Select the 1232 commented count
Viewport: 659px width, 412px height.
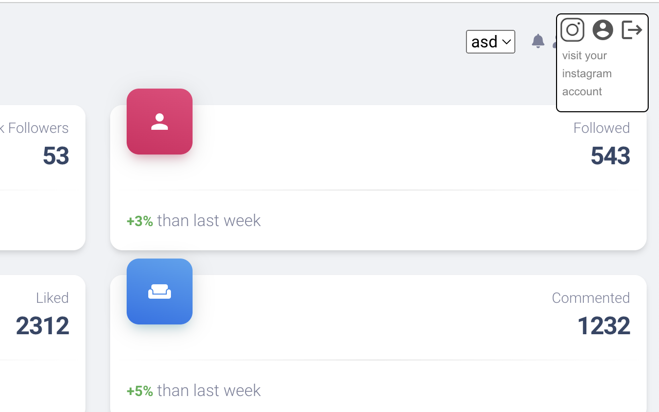[x=603, y=326]
